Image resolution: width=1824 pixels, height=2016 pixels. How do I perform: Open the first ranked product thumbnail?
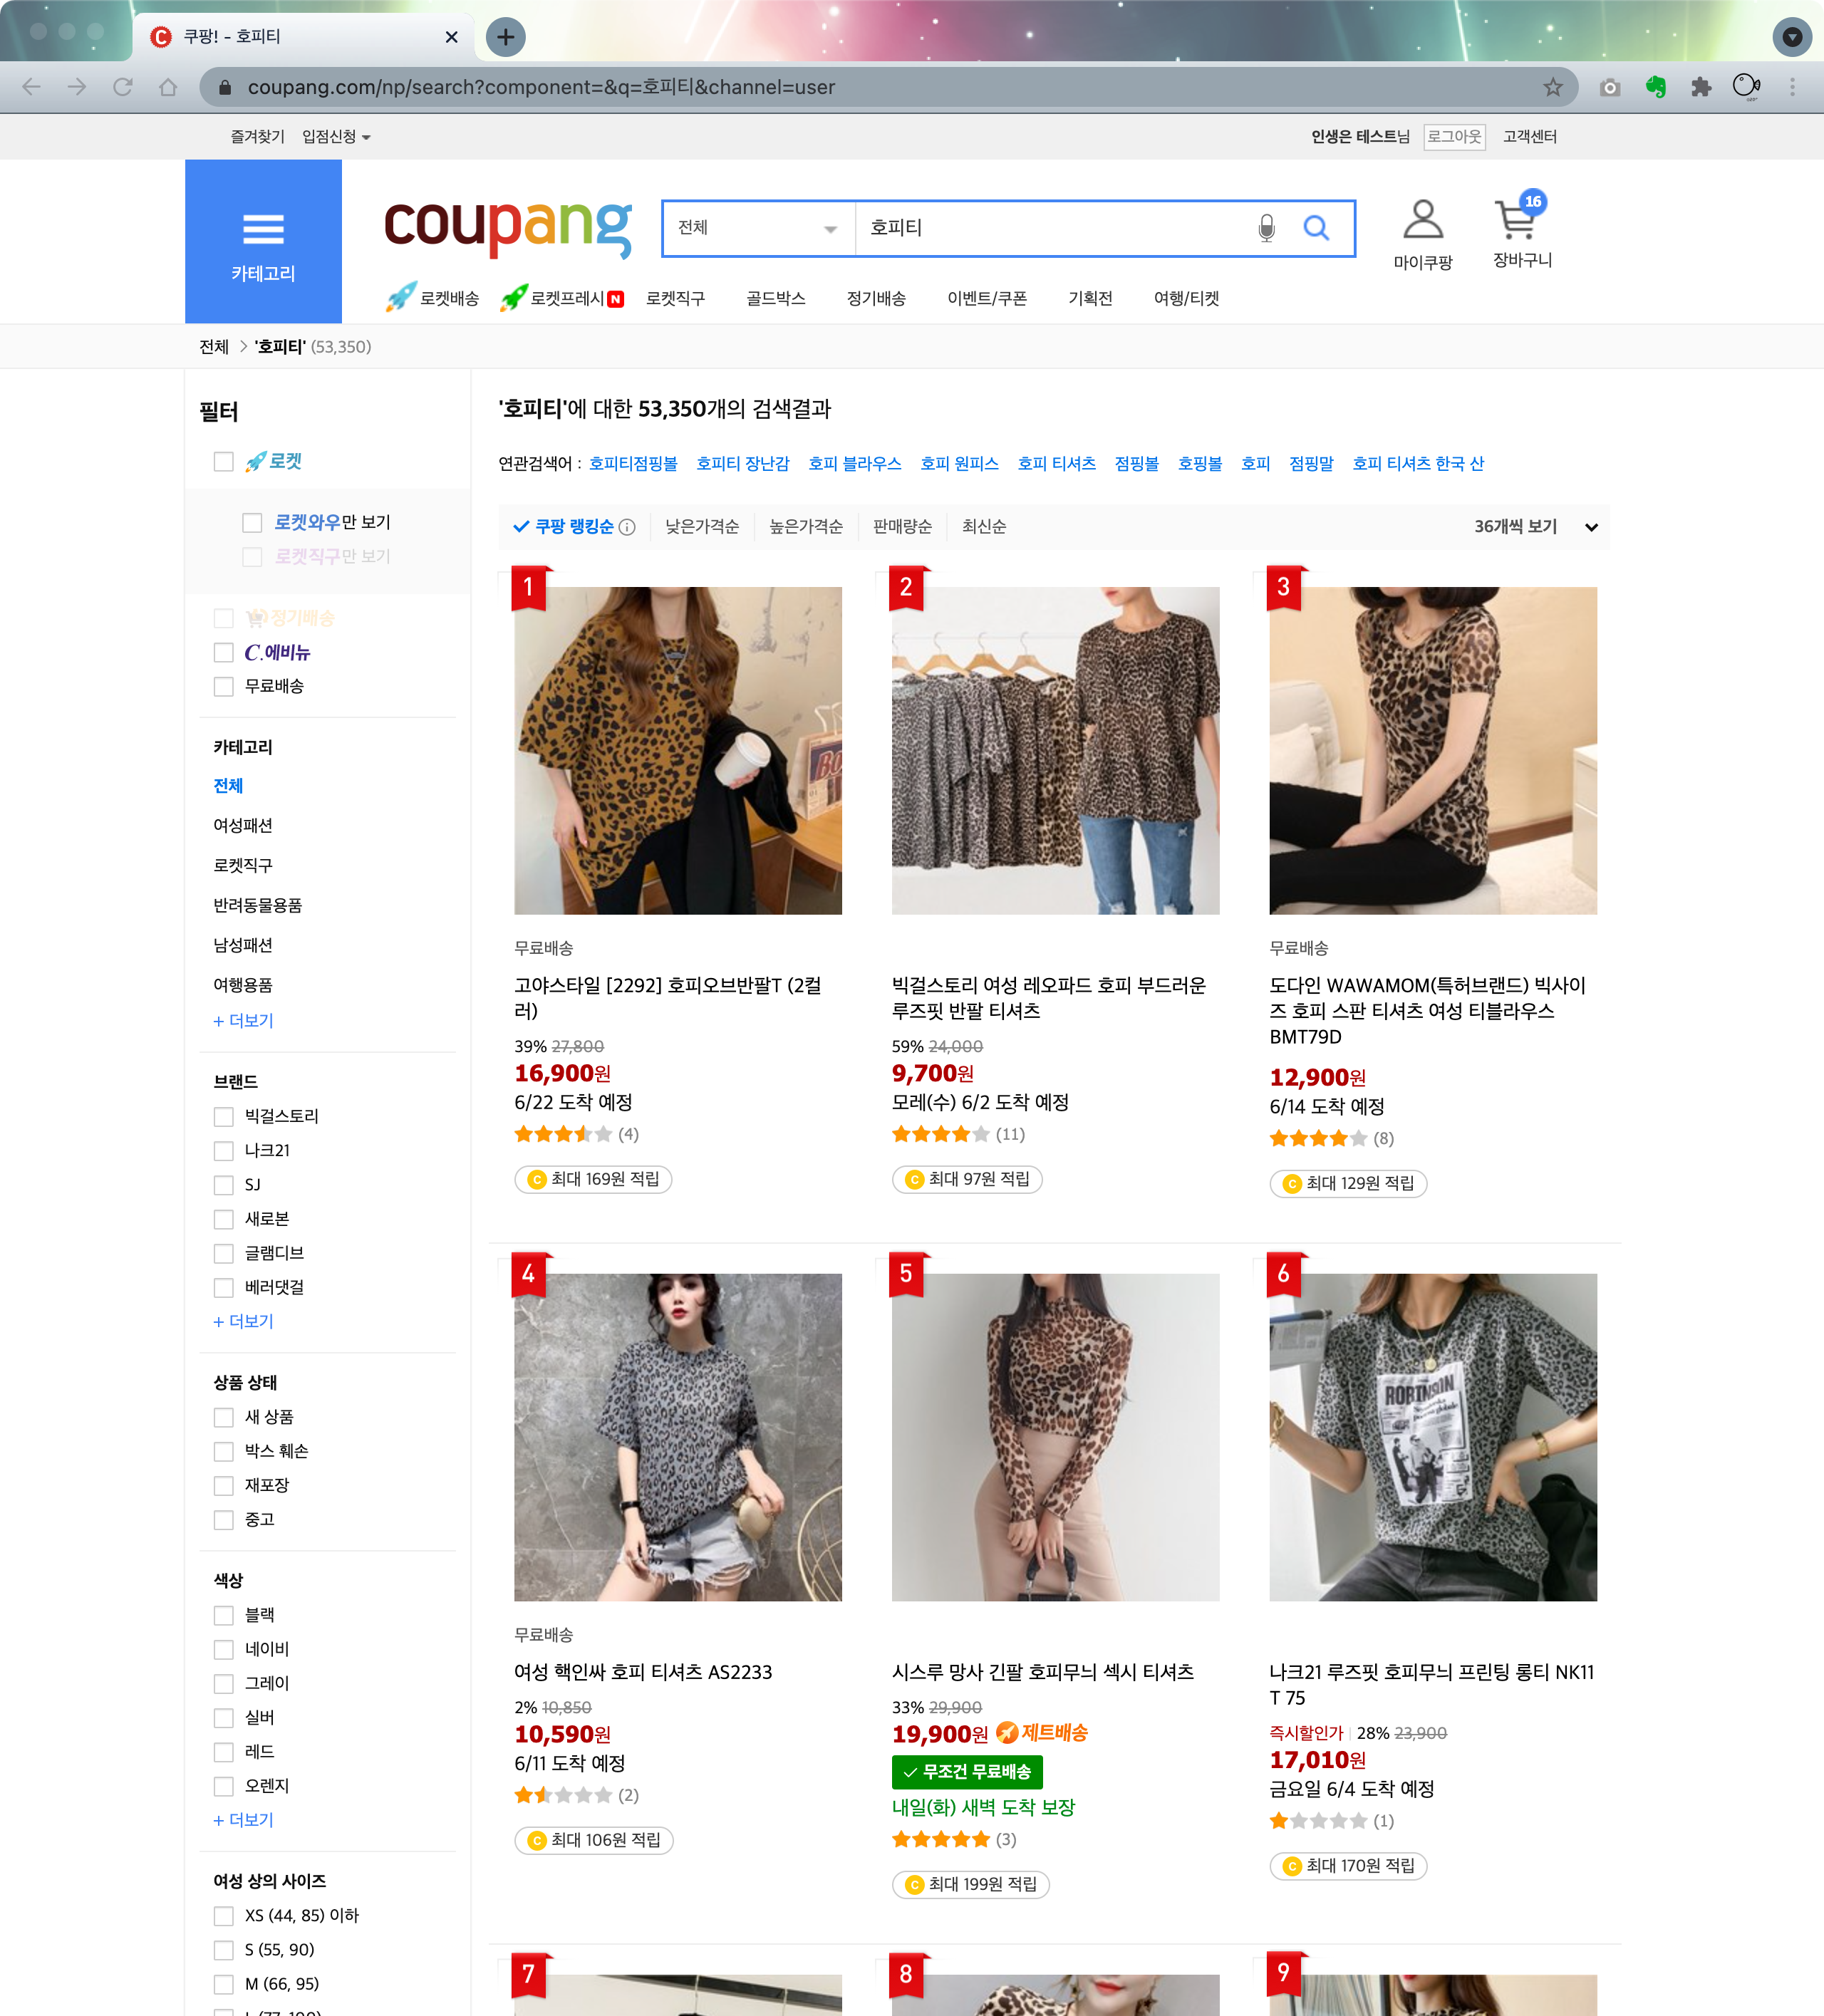[677, 750]
